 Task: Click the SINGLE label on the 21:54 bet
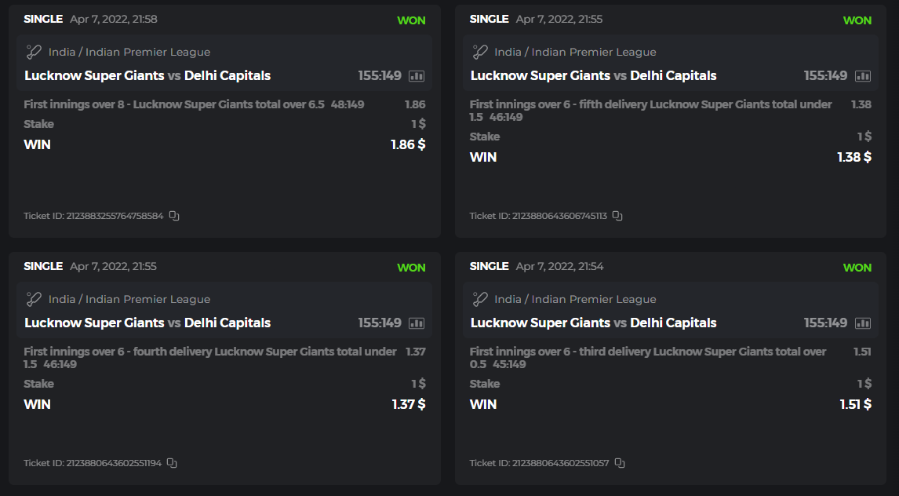489,266
